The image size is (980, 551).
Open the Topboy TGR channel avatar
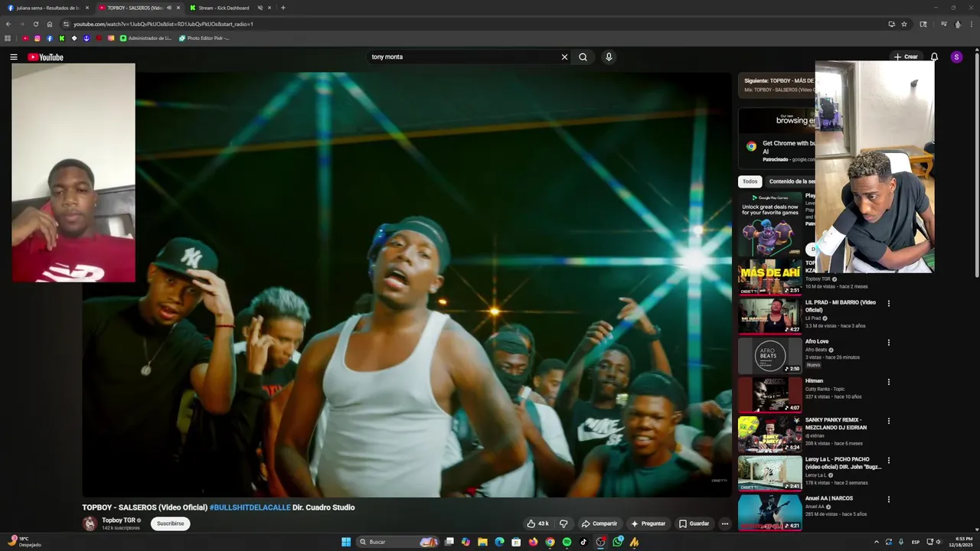[90, 523]
